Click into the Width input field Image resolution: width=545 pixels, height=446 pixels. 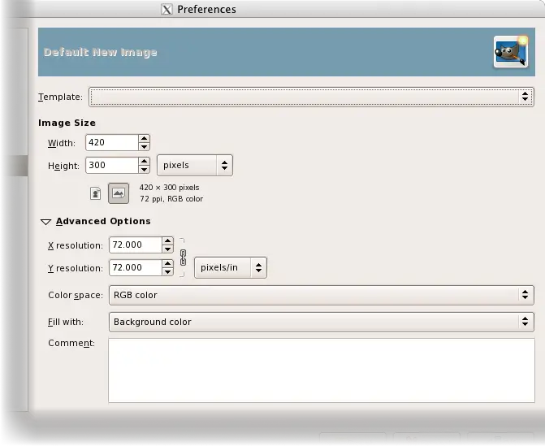111,142
